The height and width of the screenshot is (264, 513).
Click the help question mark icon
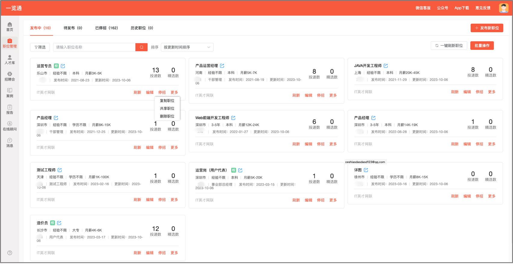pos(10,253)
